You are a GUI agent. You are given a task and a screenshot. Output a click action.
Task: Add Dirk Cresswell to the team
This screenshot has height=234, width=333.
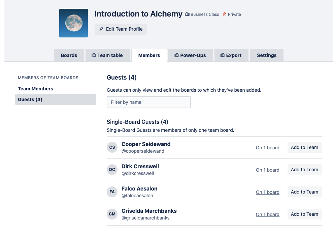click(304, 170)
